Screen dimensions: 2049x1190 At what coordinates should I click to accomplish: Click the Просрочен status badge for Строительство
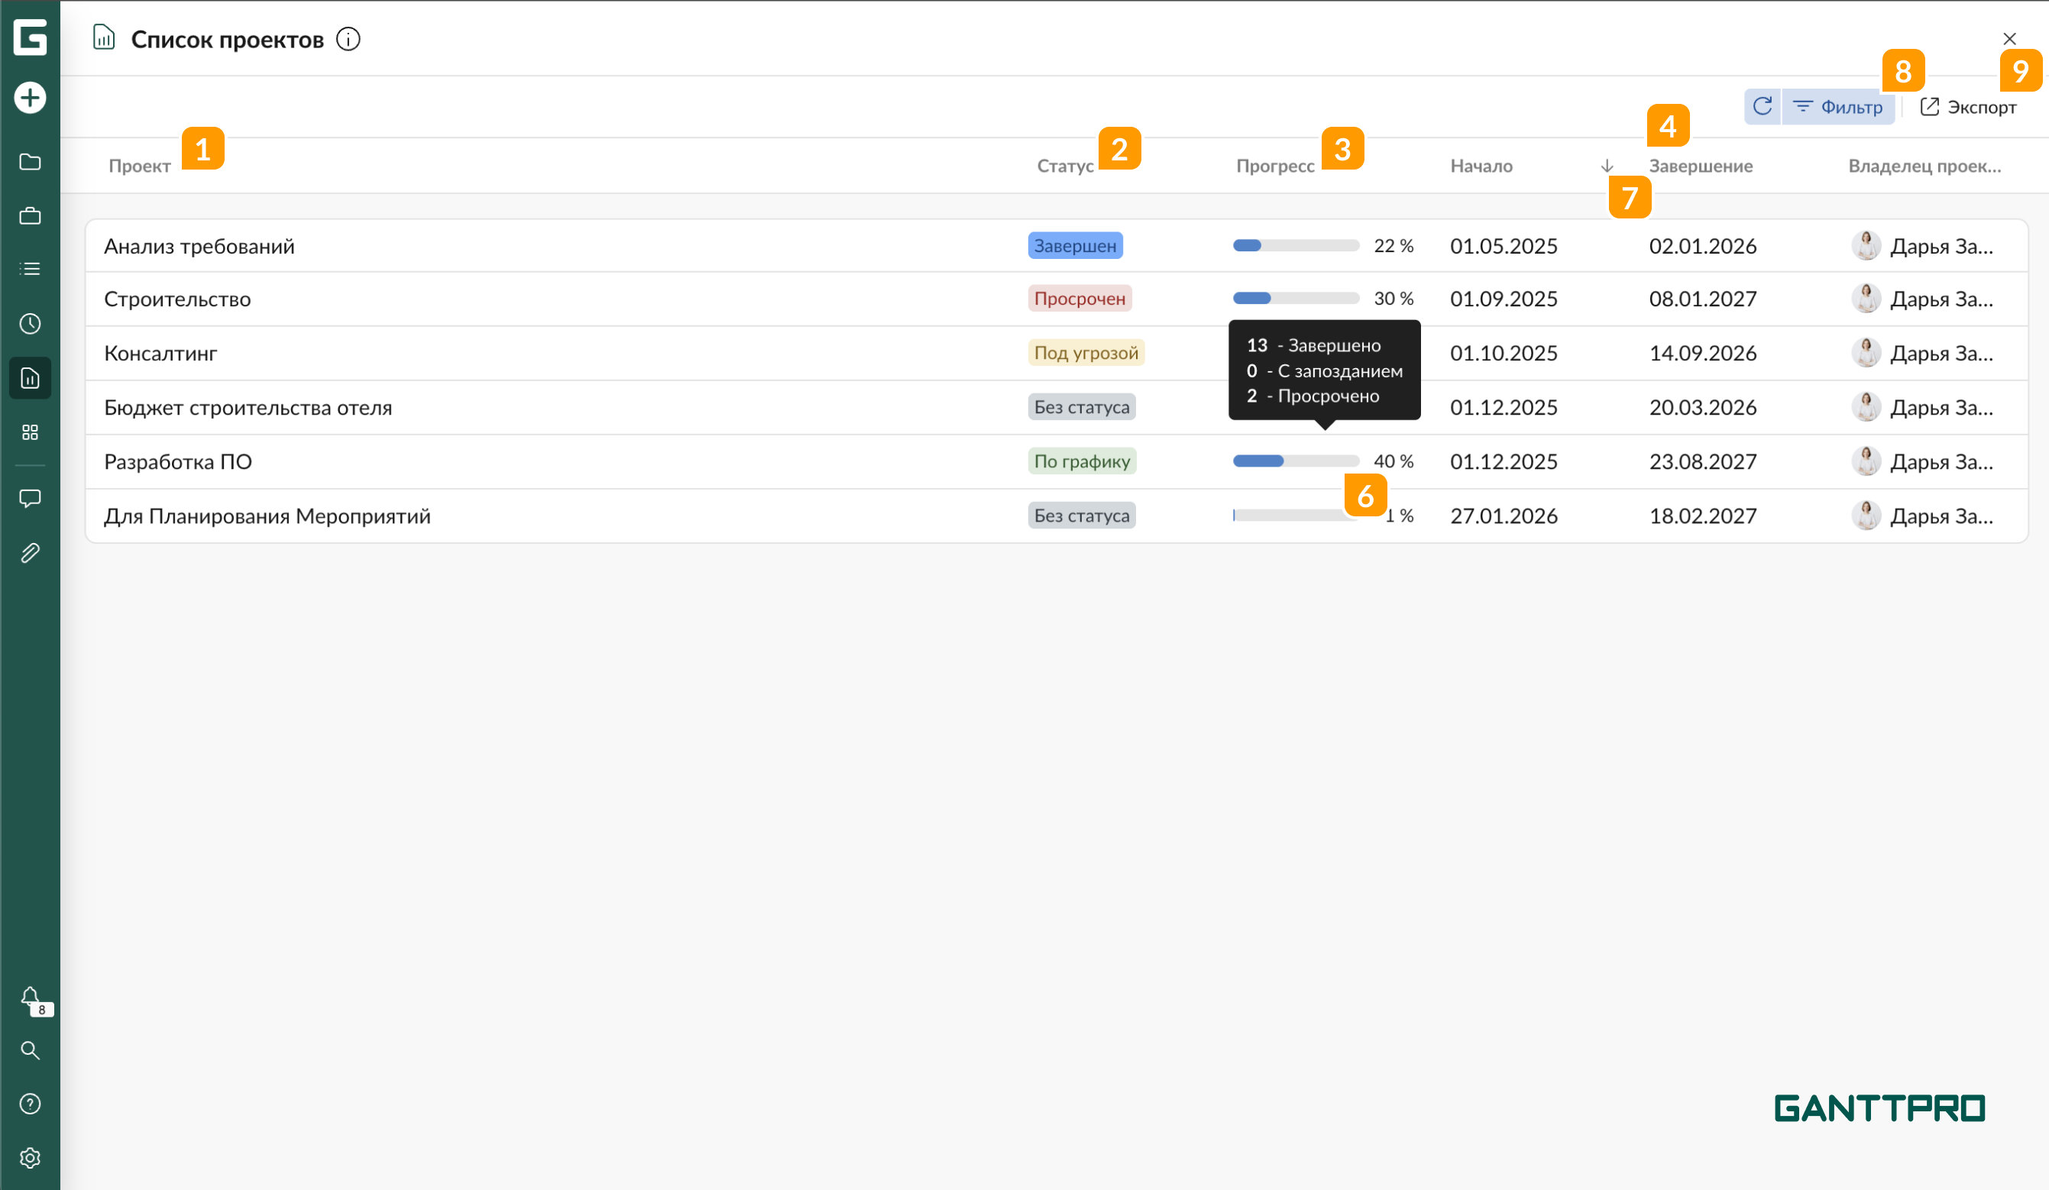(1079, 299)
